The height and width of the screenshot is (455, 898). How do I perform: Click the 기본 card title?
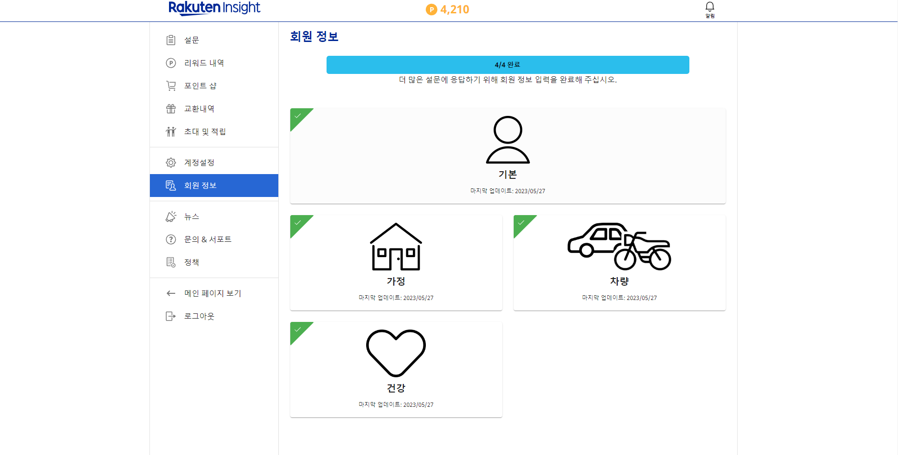coord(508,175)
